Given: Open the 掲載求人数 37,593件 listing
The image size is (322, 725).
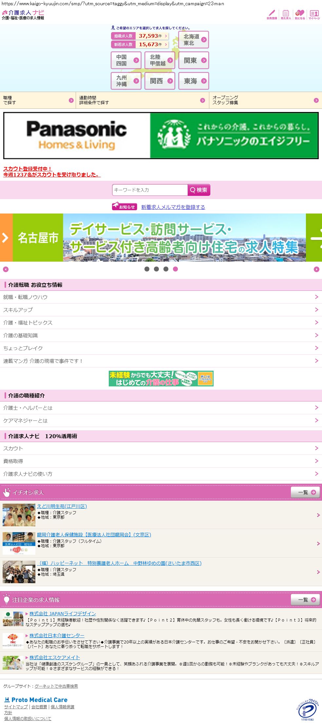Looking at the screenshot, I should pos(140,36).
